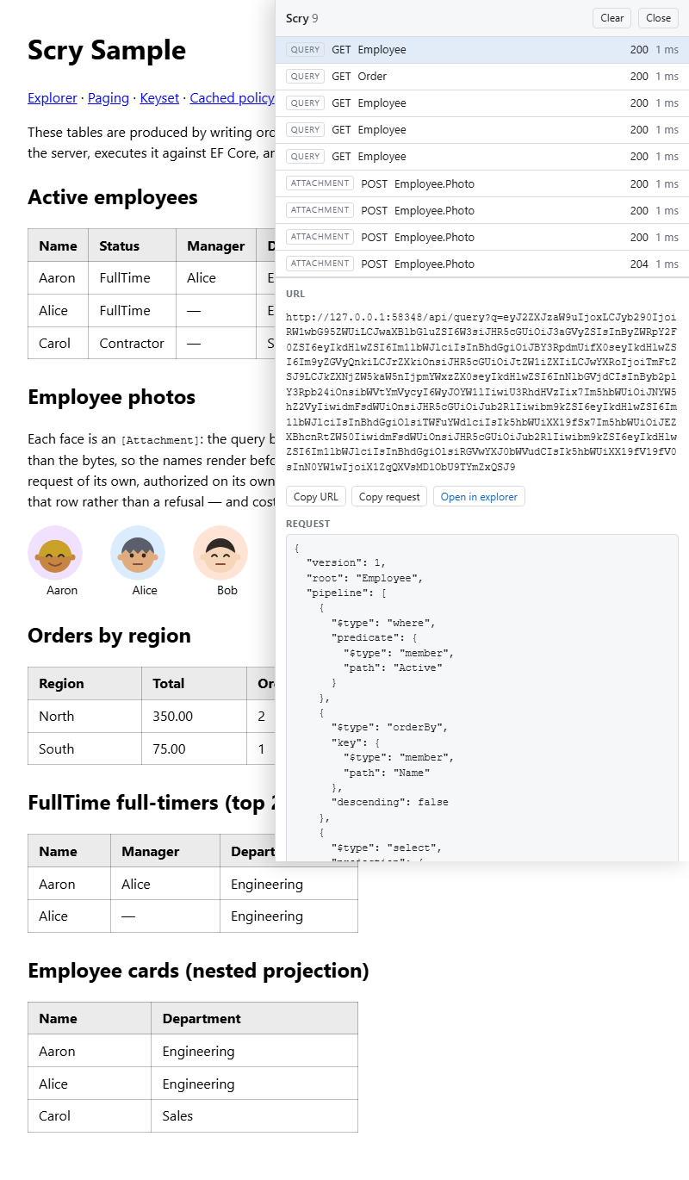Open the Explorer link
The width and height of the screenshot is (689, 1180).
click(53, 98)
